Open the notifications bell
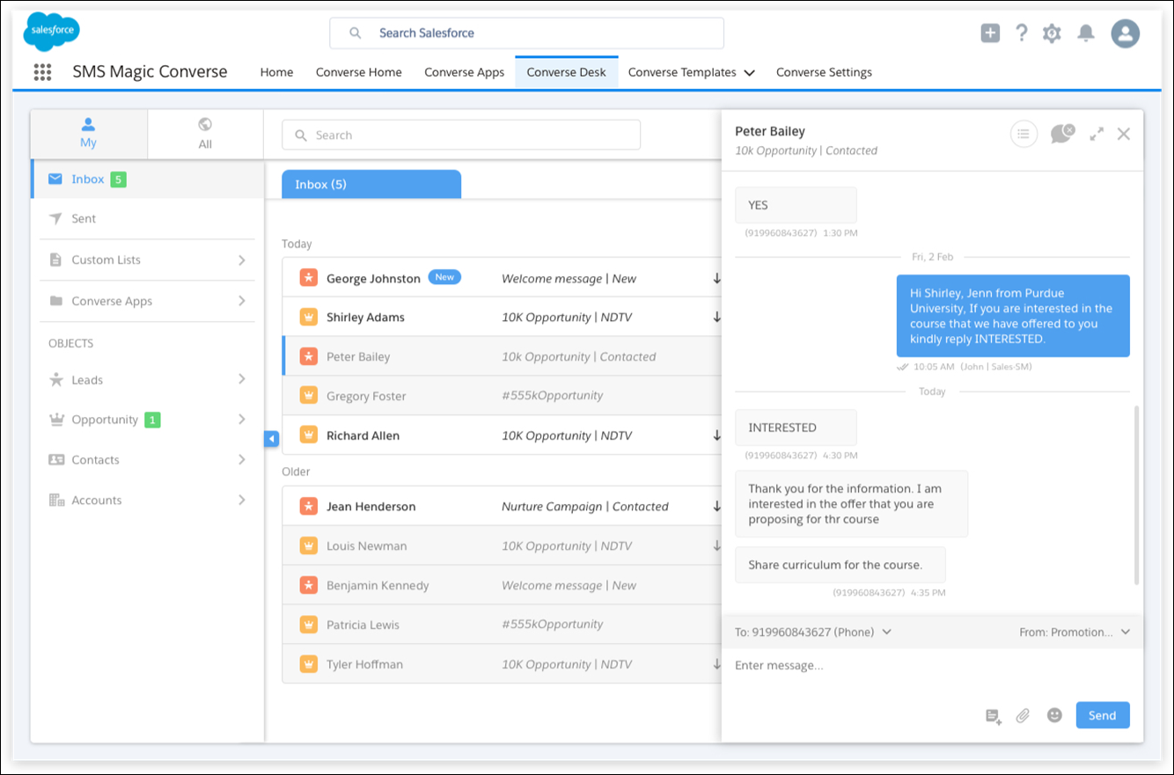The height and width of the screenshot is (775, 1174). (1086, 33)
